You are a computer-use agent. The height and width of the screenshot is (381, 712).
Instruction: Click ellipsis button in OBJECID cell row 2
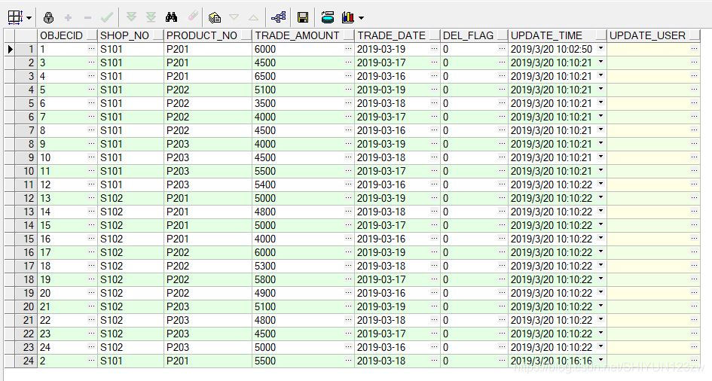pyautogui.click(x=91, y=62)
